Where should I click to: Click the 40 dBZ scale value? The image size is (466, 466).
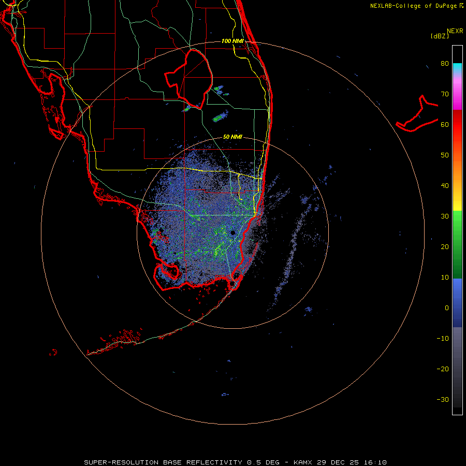445,186
